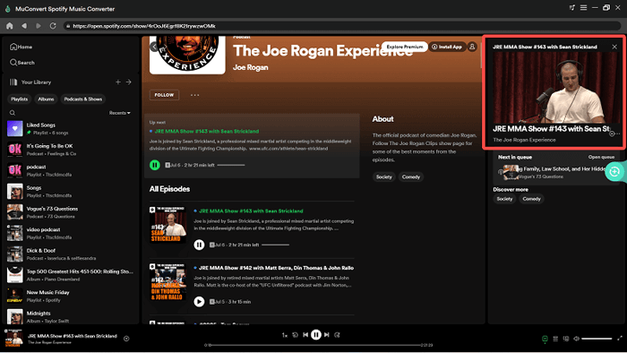Open The Joe Rogan Experience link in panel
Screen dimensions: 627x353
click(x=524, y=140)
